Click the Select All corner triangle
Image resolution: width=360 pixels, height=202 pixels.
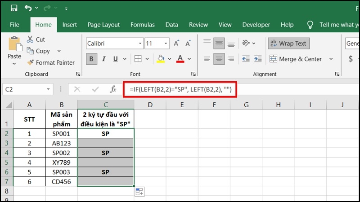pyautogui.click(x=9, y=105)
